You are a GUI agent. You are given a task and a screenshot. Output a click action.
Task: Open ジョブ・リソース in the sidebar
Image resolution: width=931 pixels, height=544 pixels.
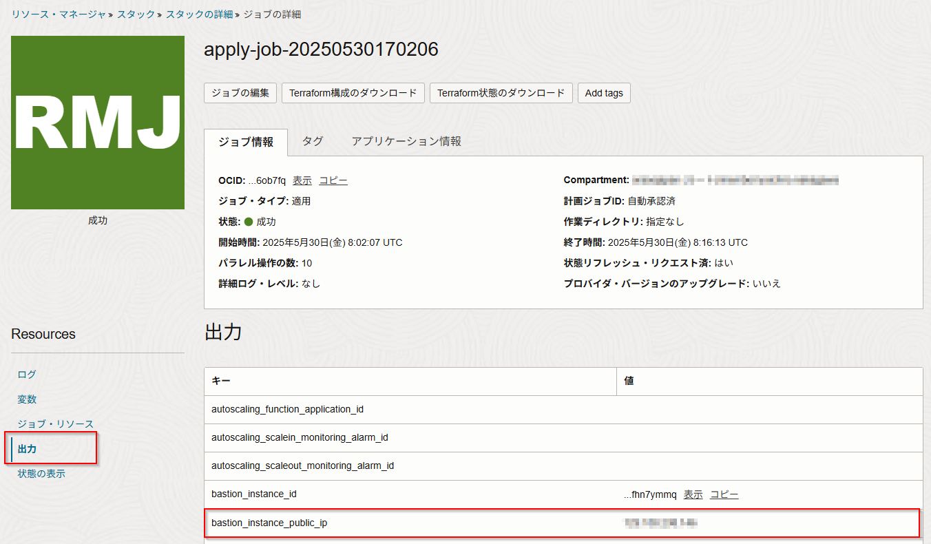coord(55,424)
